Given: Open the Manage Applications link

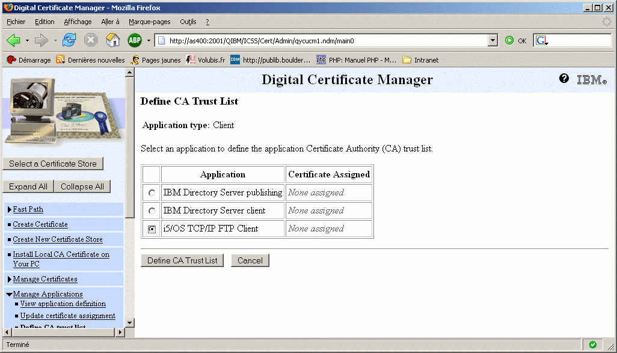Looking at the screenshot, I should click(48, 294).
